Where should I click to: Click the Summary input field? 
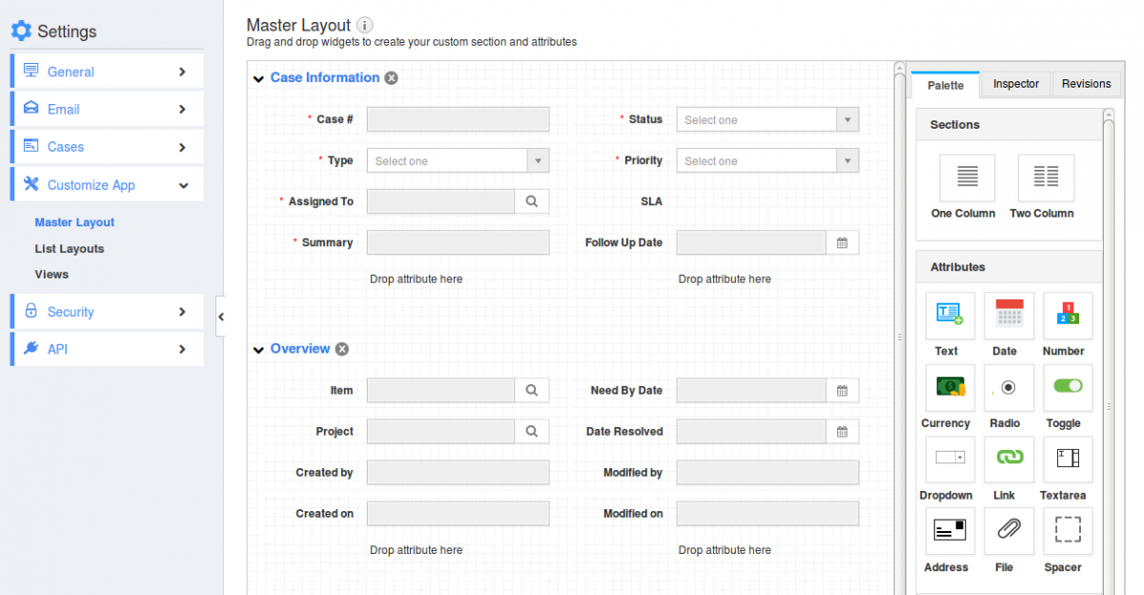pos(458,243)
